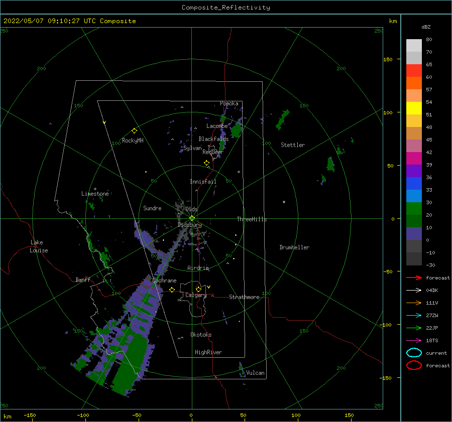Click the Blackfalds label
Image resolution: width=452 pixels, height=422 pixels.
click(213, 139)
